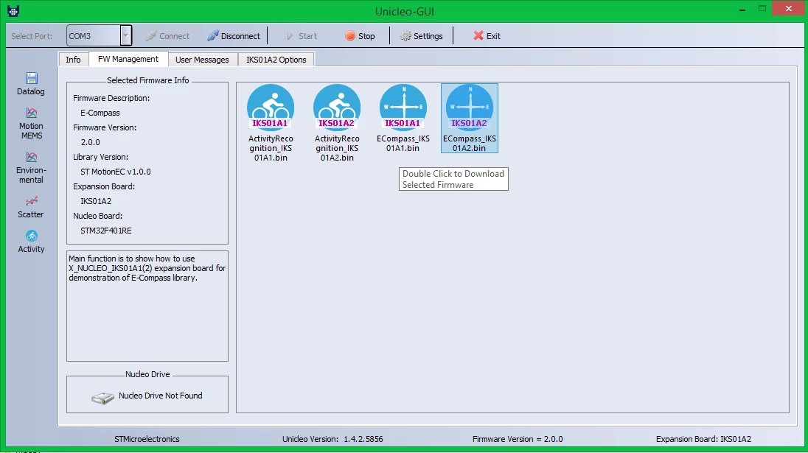Click the 'E-Compass' firmware description value

pyautogui.click(x=100, y=113)
